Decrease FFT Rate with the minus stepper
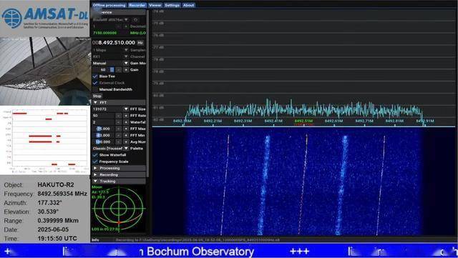 (x=118, y=116)
